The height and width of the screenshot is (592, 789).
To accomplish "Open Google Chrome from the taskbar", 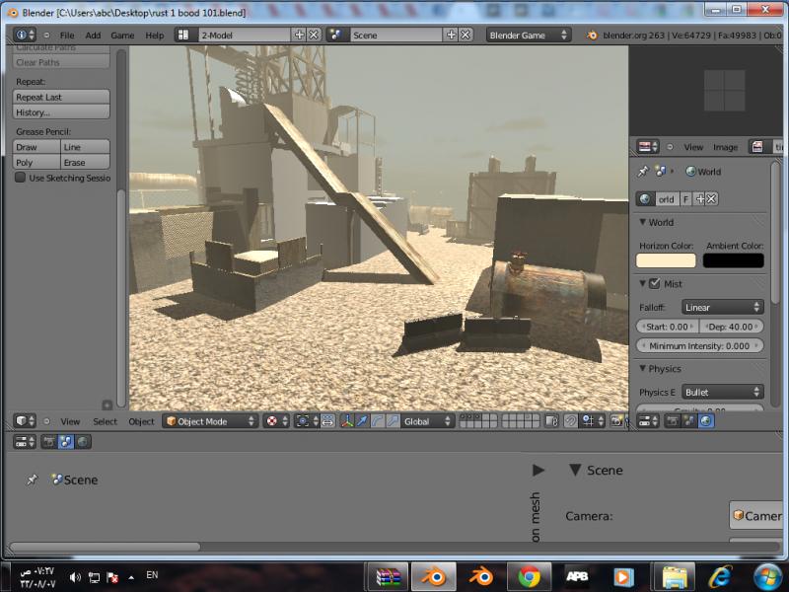I will [x=530, y=577].
